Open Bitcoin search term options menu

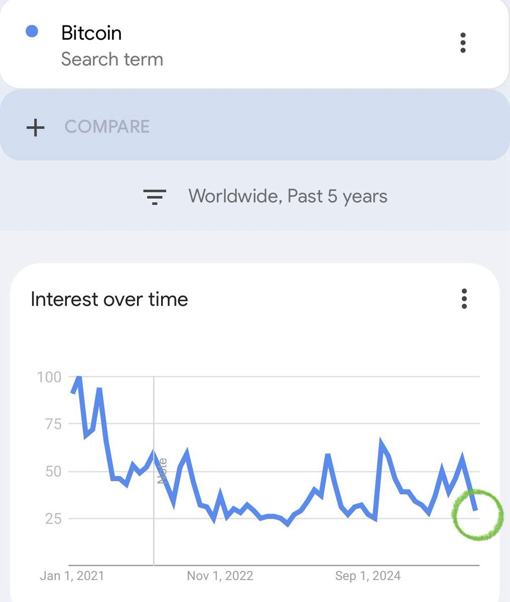coord(463,43)
